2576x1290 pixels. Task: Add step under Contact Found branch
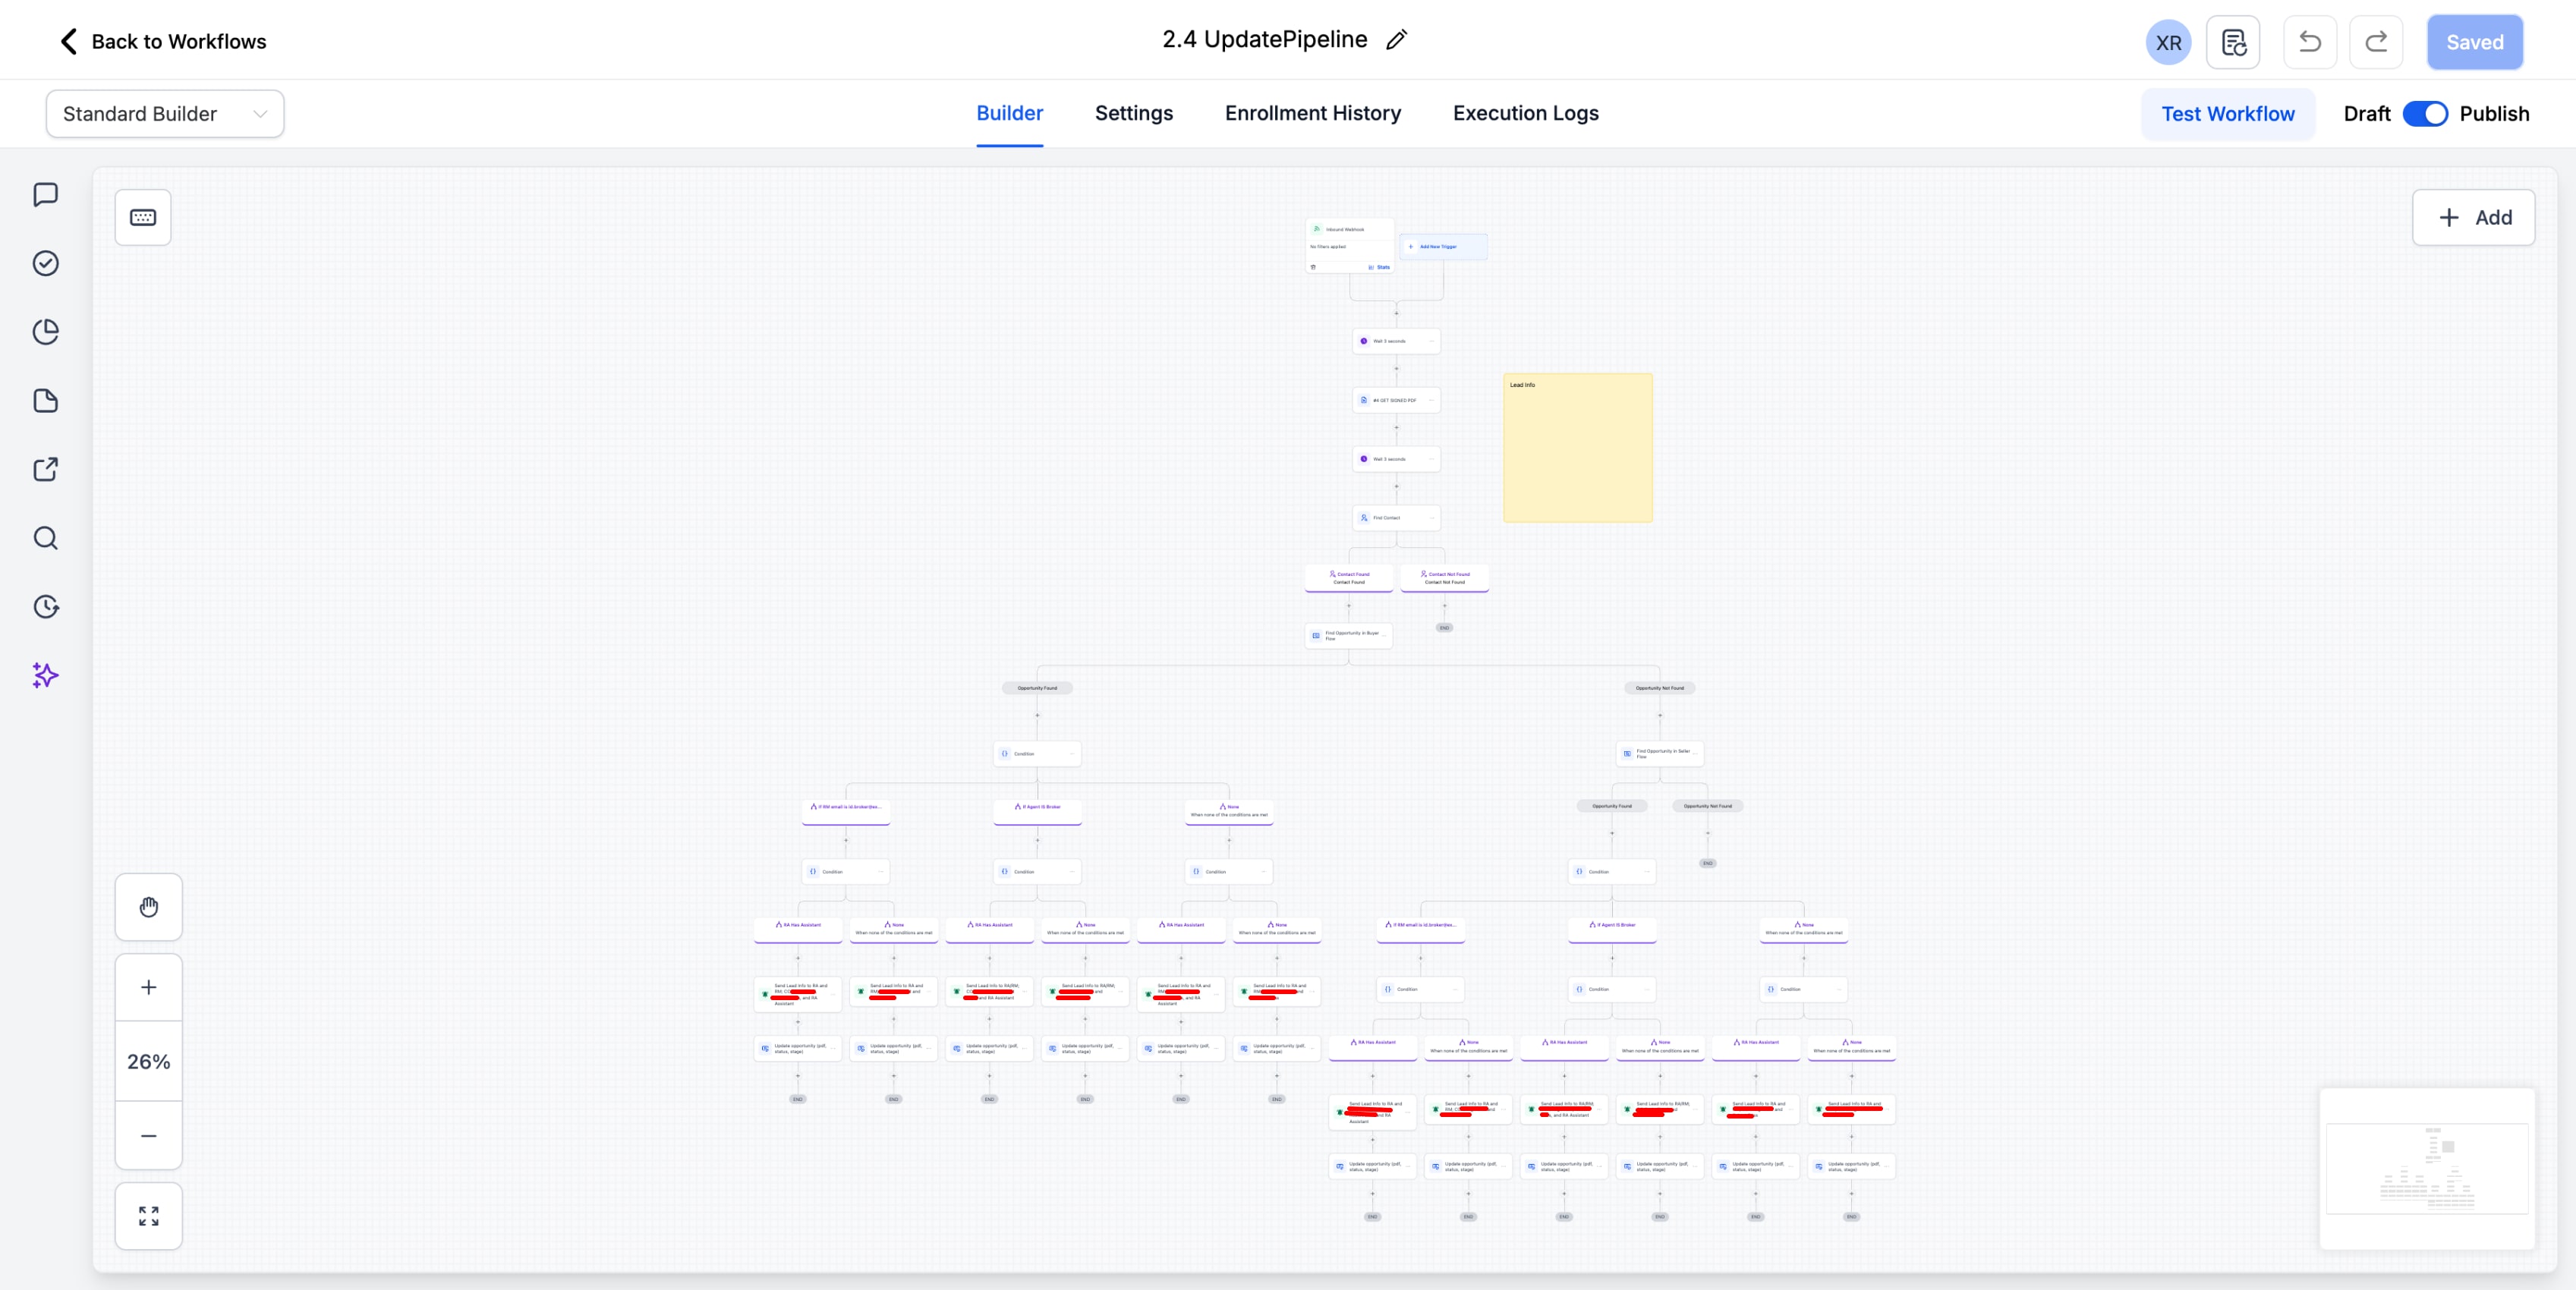1348,606
